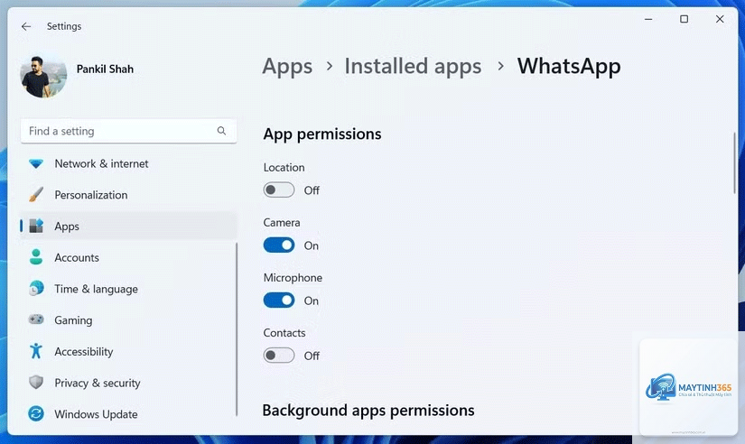745x444 pixels.
Task: Turn on the Contacts permission toggle
Action: tap(279, 356)
